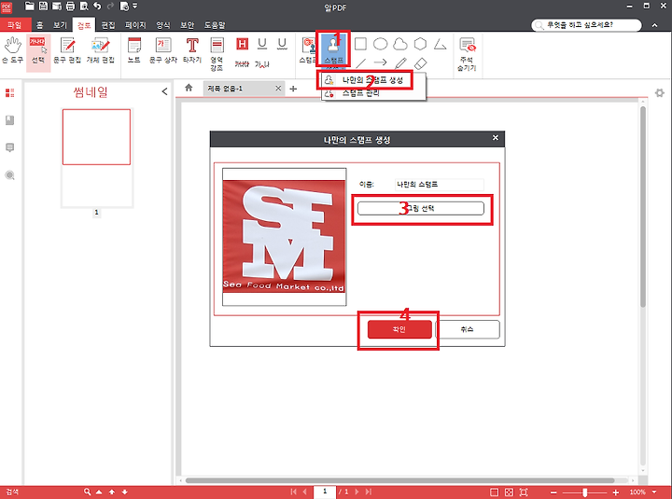Select the straight line drawing tool
The width and height of the screenshot is (672, 499).
(361, 63)
